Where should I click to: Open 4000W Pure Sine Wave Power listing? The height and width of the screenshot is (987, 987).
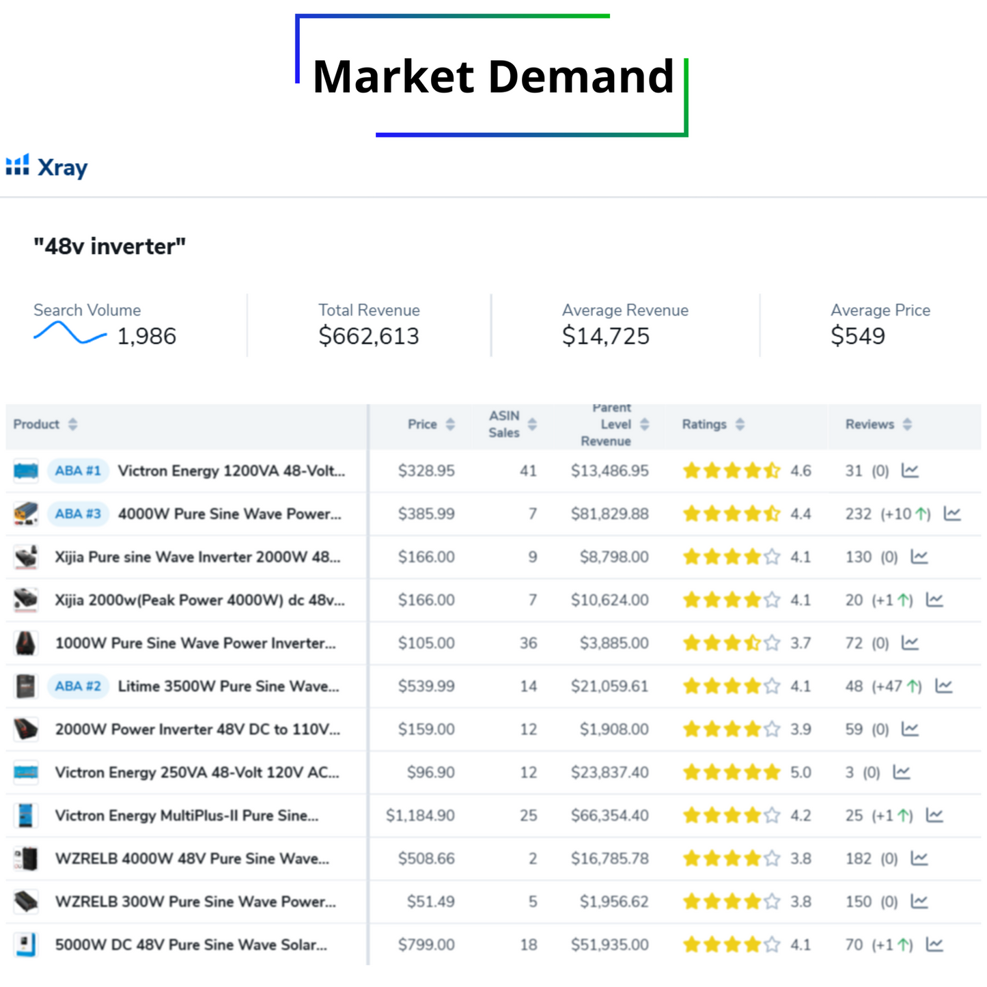point(230,514)
